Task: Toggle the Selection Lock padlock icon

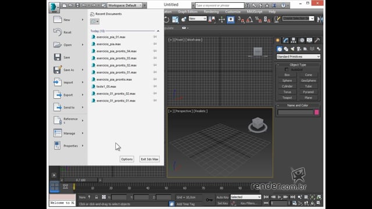Action: (96, 197)
